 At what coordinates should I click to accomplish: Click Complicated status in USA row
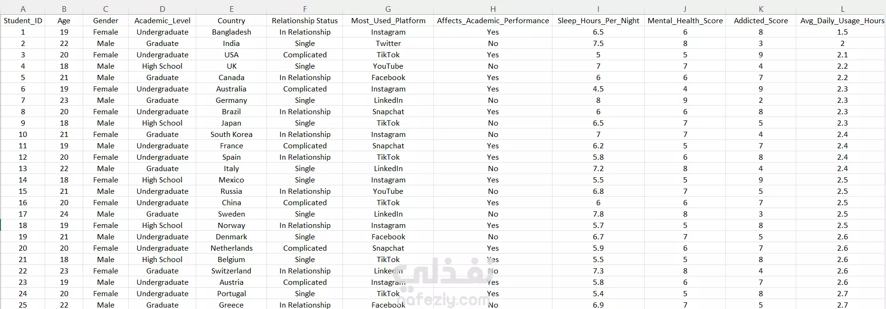pos(305,55)
